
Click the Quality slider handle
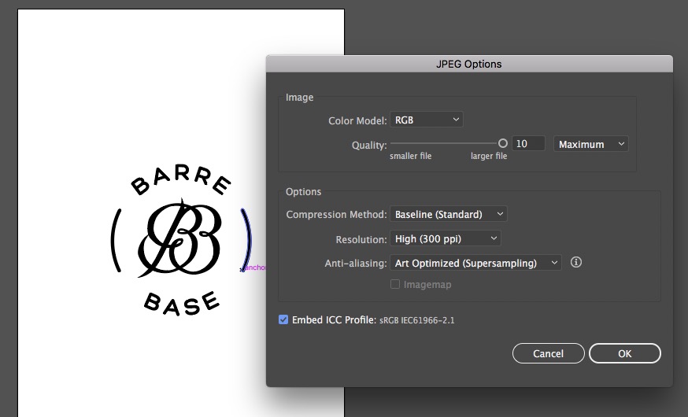[503, 143]
